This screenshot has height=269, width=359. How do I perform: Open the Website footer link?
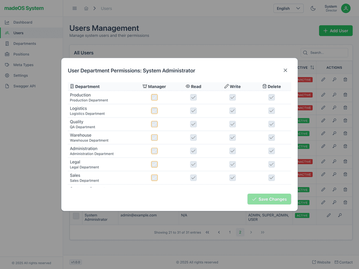(x=321, y=262)
